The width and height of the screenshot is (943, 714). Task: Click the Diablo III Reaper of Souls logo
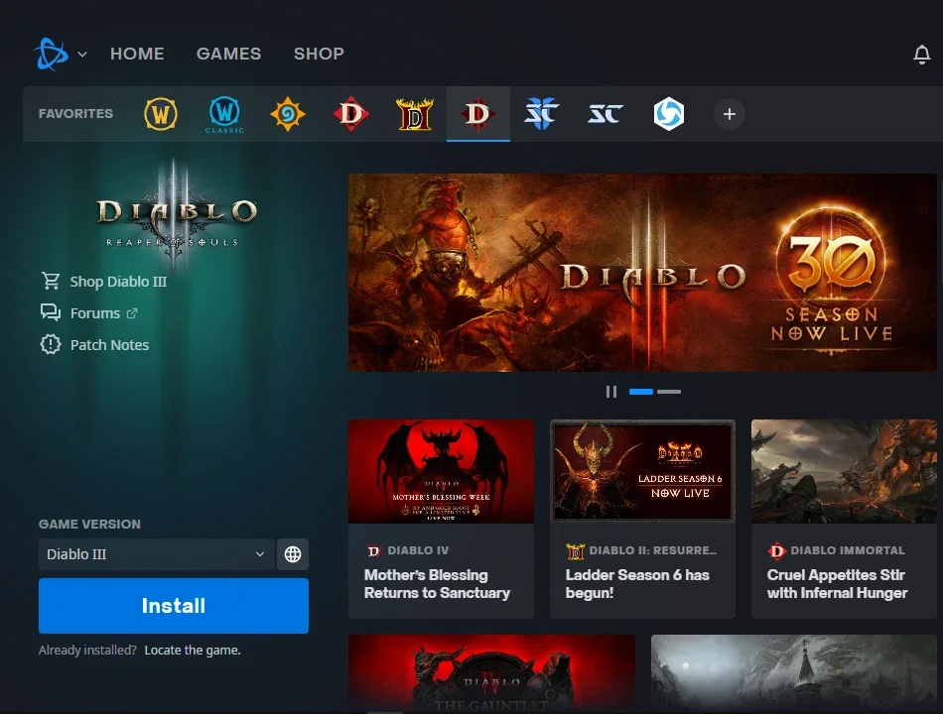(175, 213)
